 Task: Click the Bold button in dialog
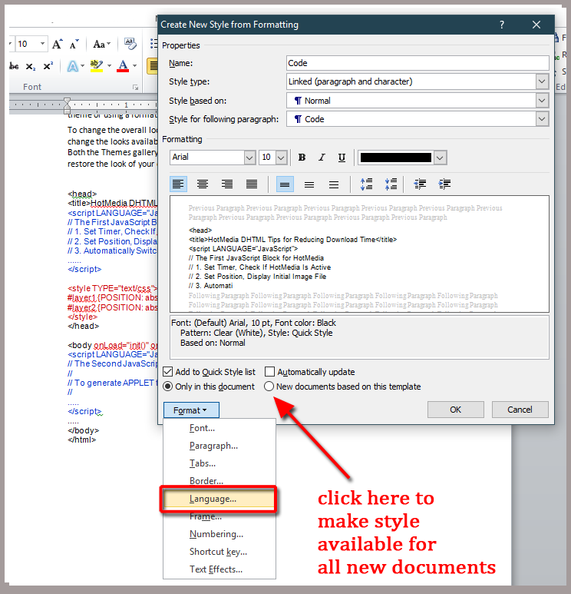coord(302,158)
